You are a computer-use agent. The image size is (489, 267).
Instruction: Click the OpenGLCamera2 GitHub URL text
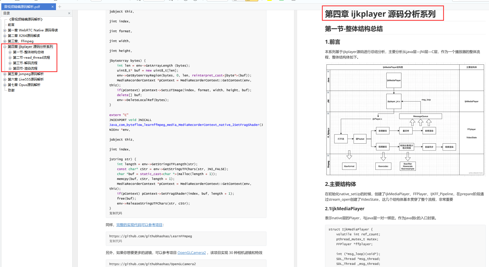pos(153,264)
